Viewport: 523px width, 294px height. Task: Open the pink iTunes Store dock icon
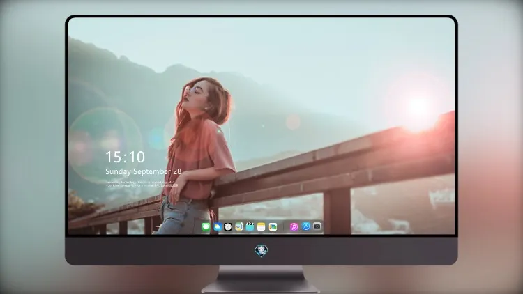(294, 227)
